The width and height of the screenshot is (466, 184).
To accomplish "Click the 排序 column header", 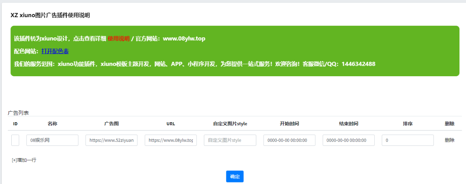I will [x=408, y=124].
